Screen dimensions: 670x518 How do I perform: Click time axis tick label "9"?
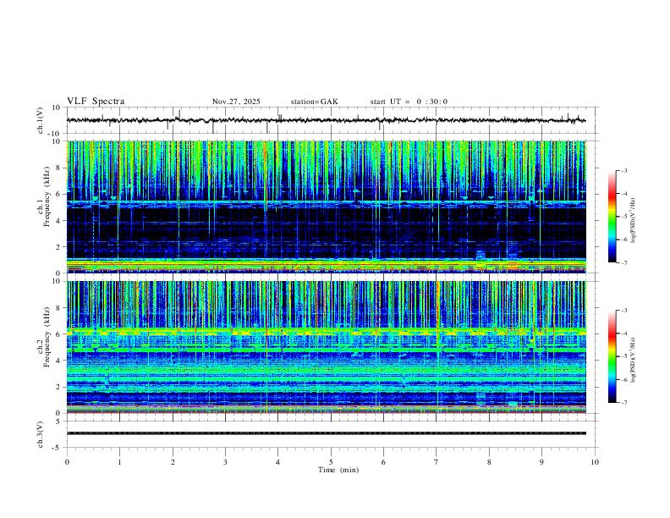point(541,462)
